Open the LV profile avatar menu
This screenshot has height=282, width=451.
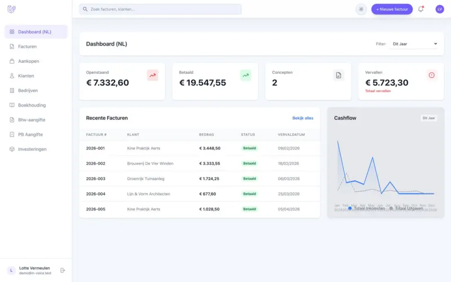pyautogui.click(x=440, y=9)
